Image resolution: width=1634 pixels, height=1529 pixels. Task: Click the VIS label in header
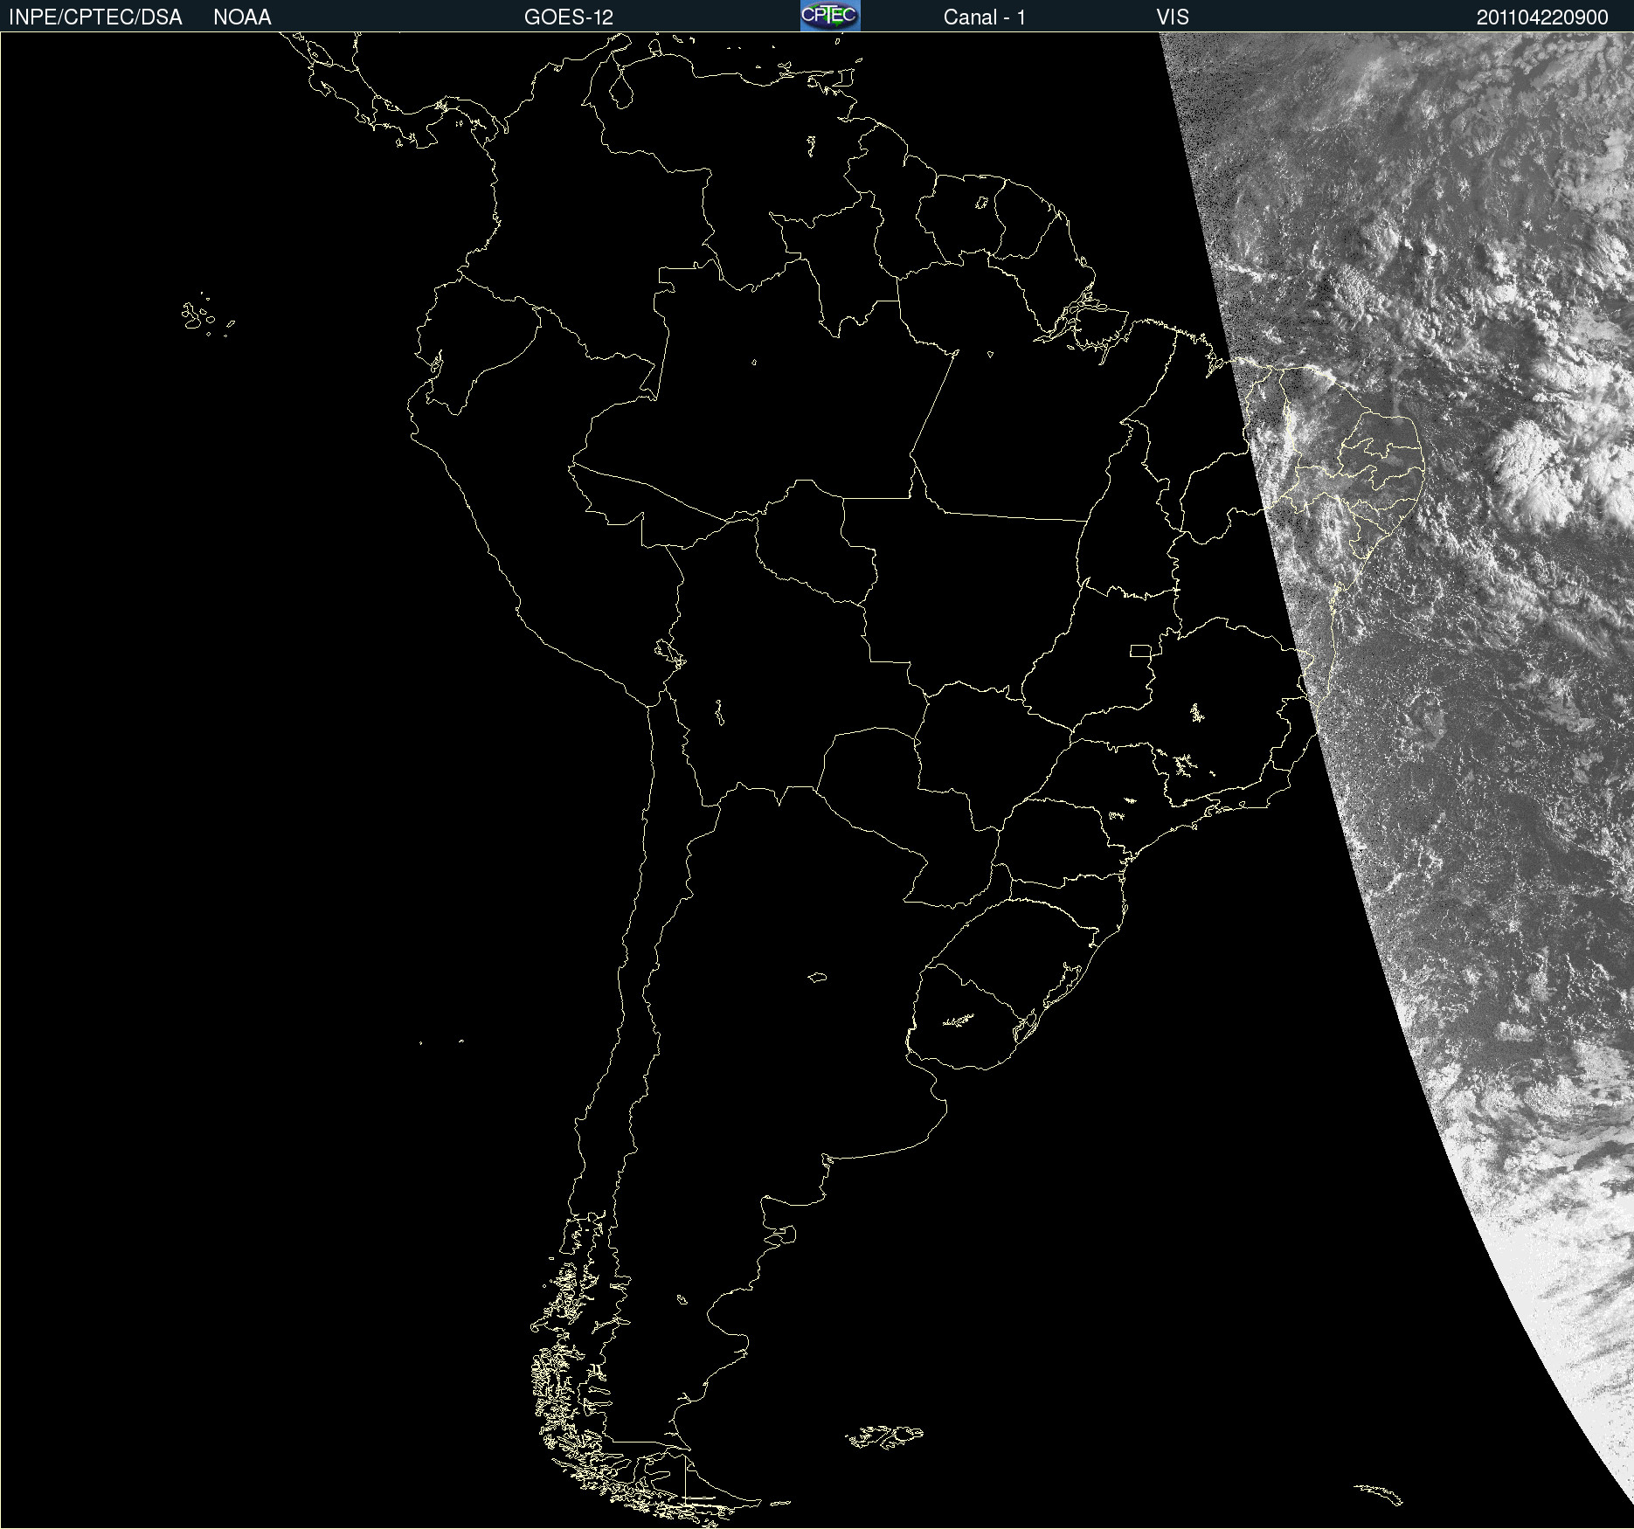point(1173,17)
